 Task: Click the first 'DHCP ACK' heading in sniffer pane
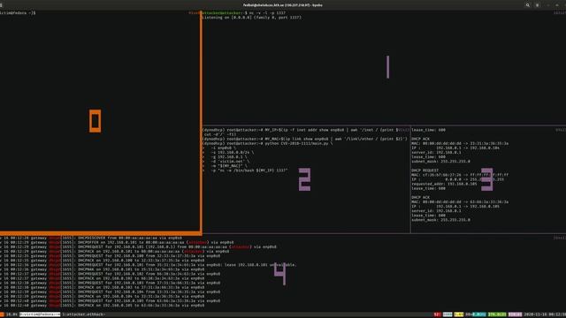[x=421, y=139]
